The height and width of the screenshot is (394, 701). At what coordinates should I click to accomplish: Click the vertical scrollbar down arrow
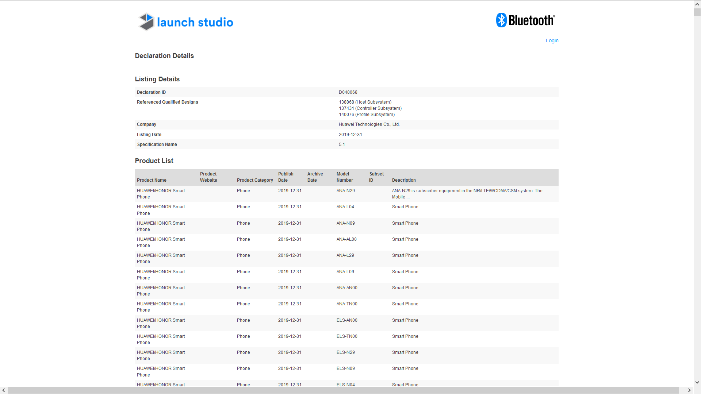(x=697, y=382)
